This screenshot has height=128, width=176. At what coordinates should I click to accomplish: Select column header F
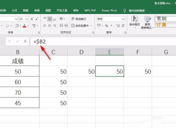(x=138, y=52)
